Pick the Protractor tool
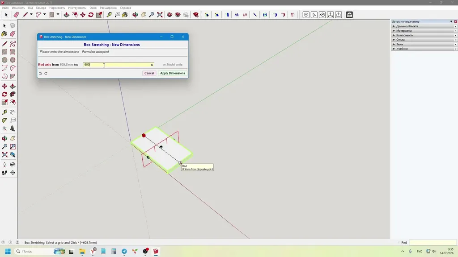The height and width of the screenshot is (257, 458). (4, 120)
